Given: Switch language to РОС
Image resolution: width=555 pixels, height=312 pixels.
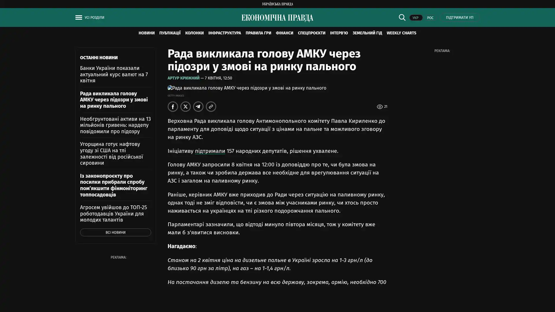Looking at the screenshot, I should (430, 18).
